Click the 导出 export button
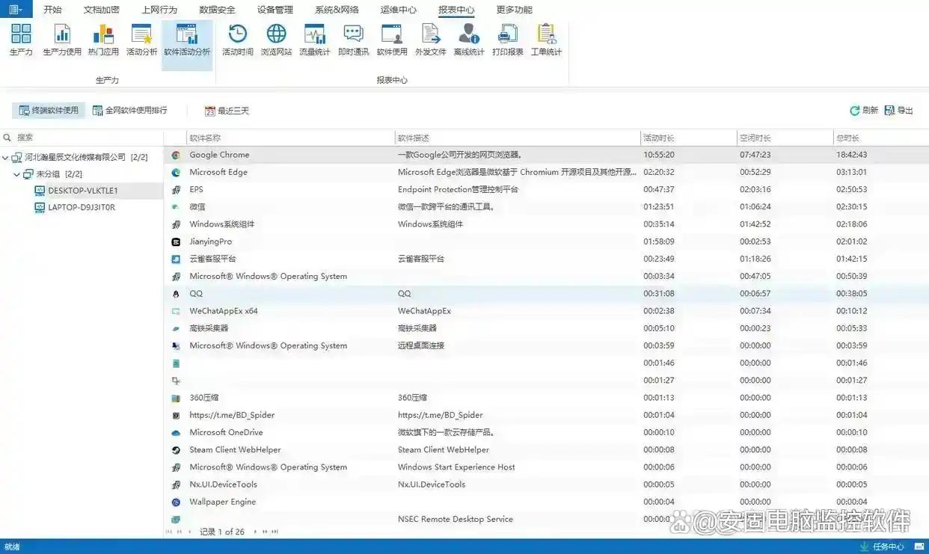The image size is (929, 554). [x=898, y=111]
